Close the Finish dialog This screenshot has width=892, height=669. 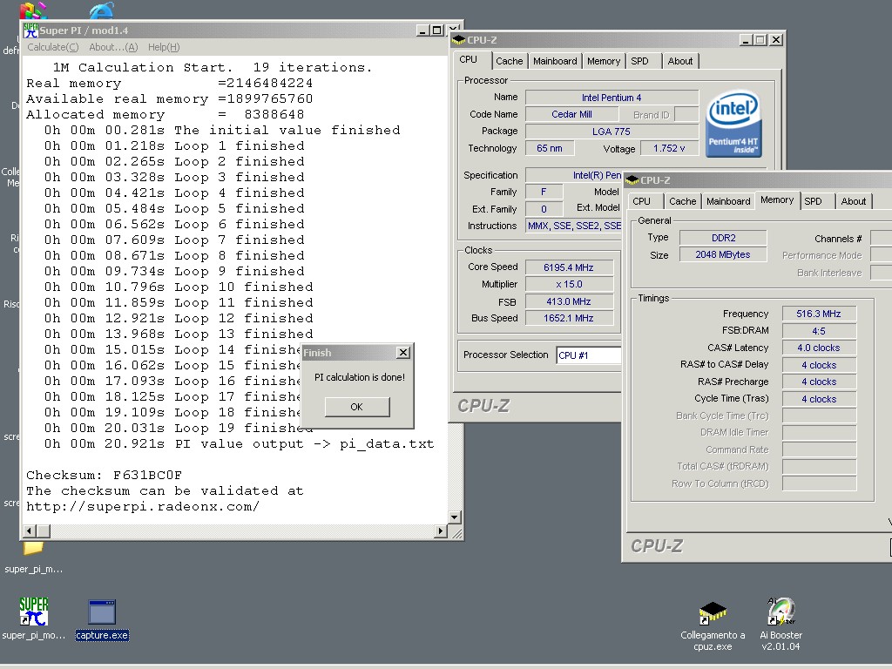tap(402, 353)
